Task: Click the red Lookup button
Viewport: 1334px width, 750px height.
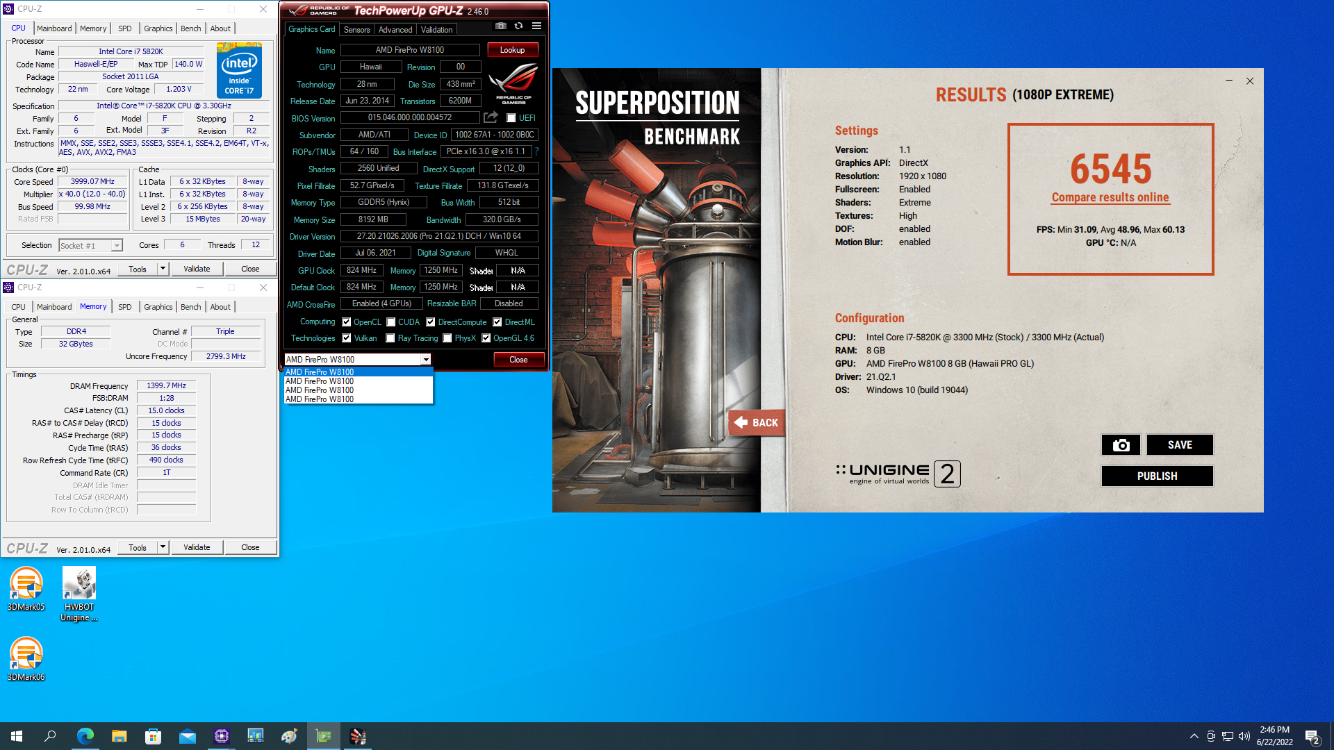Action: [512, 50]
